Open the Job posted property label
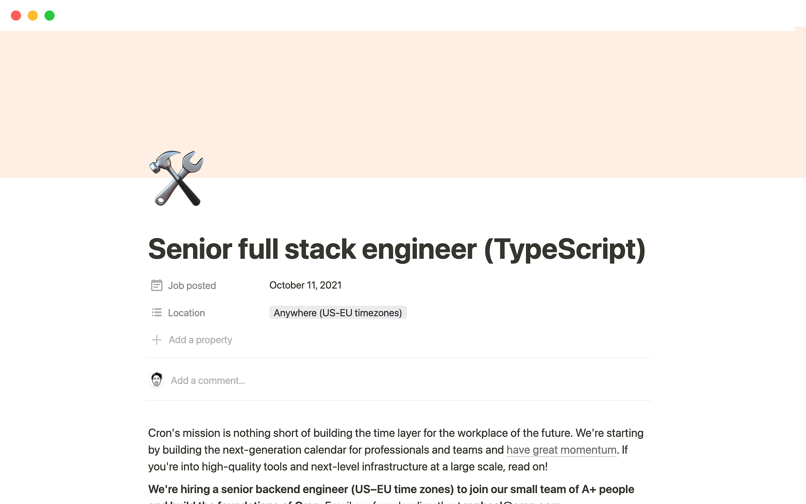Viewport: 806px width, 504px height. [192, 286]
